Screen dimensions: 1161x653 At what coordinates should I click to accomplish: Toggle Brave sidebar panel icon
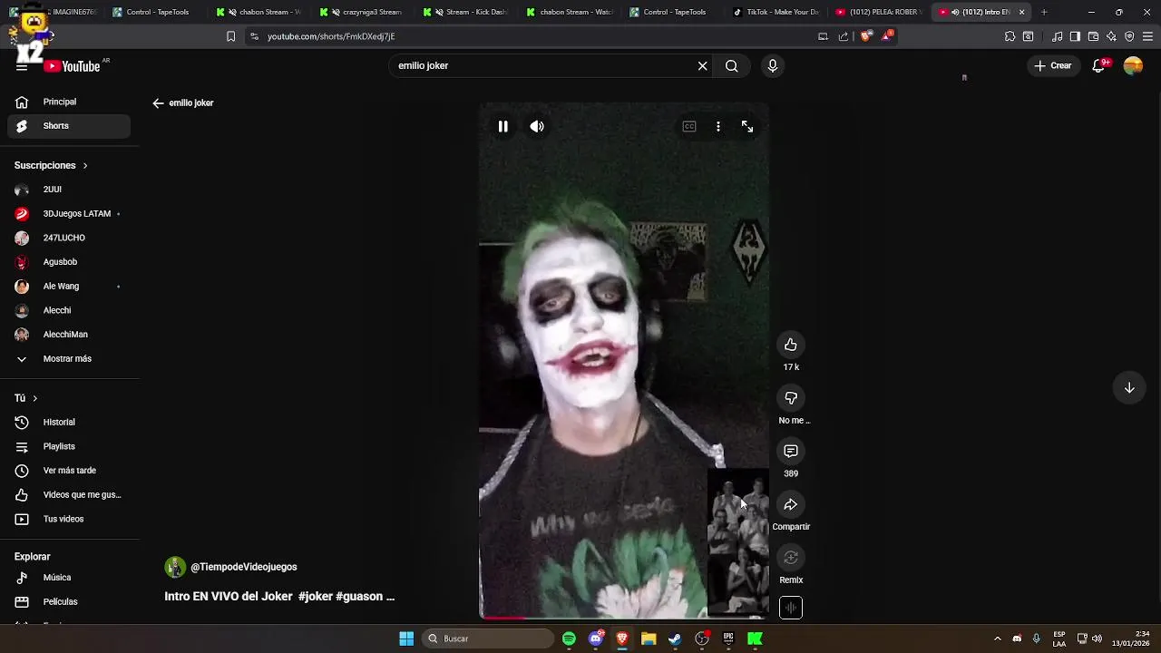pyautogui.click(x=1075, y=36)
